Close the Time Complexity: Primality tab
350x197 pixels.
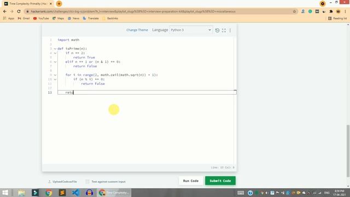[51, 4]
